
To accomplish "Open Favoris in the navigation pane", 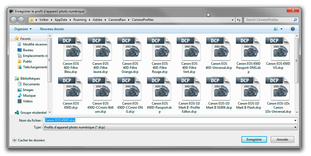I will [x=25, y=39].
